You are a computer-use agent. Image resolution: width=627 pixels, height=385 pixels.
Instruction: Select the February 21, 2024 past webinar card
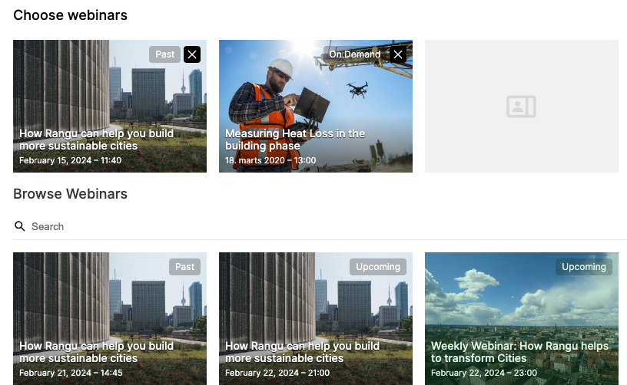(110, 318)
